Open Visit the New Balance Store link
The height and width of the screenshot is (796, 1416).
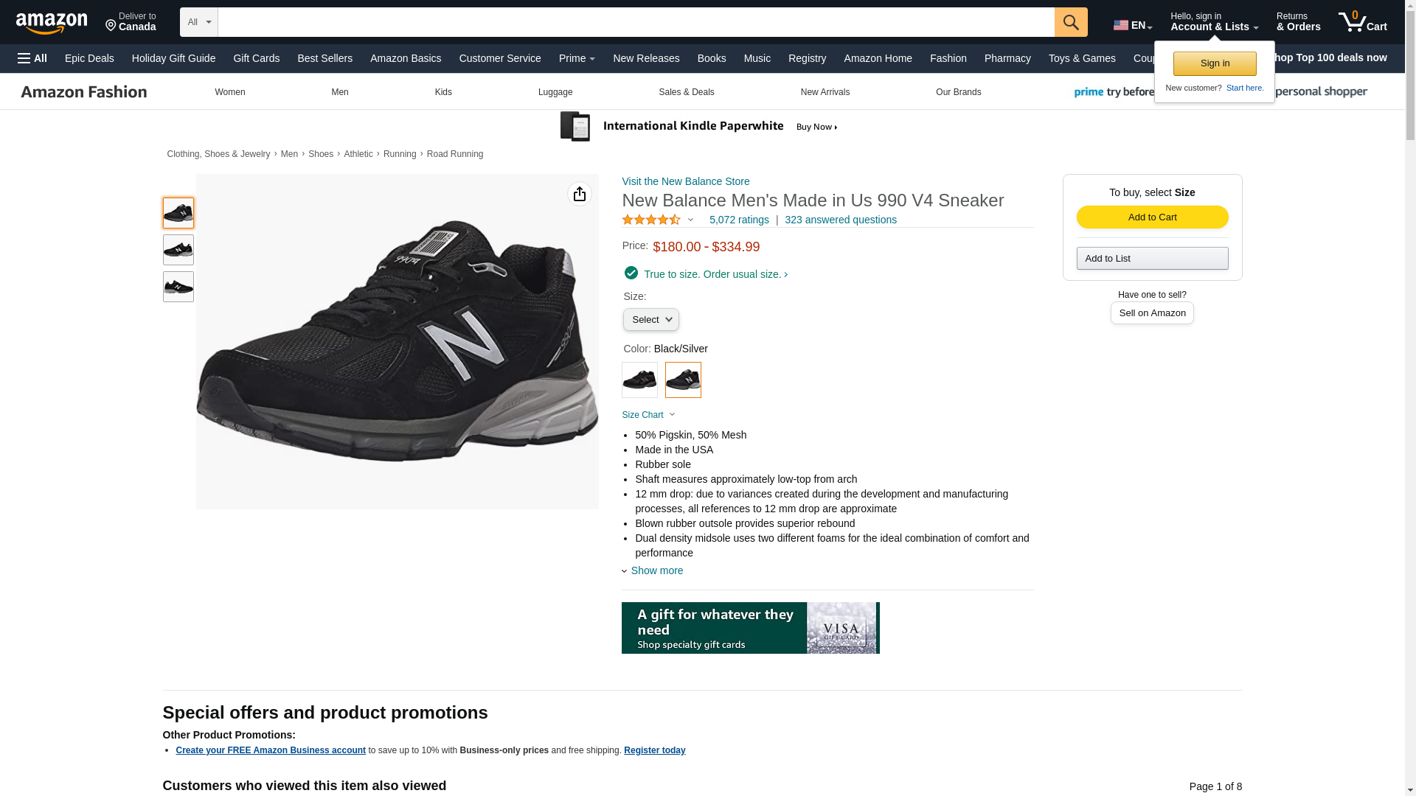[686, 181]
